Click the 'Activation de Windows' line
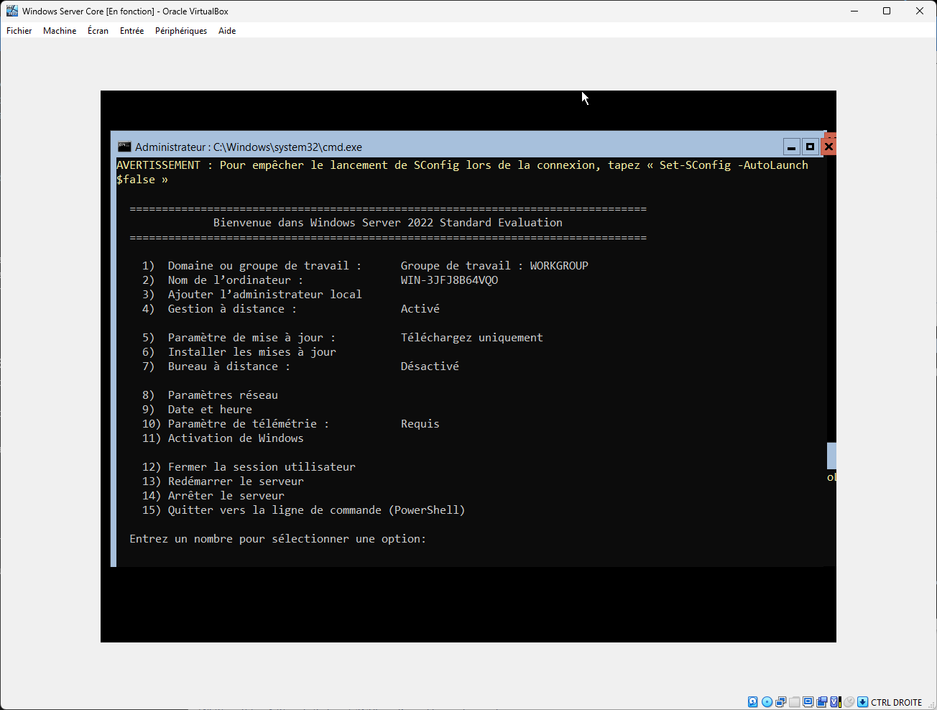 223,438
